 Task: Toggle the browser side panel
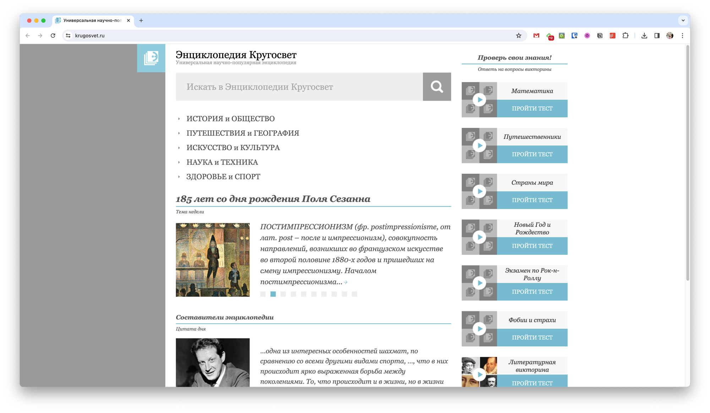point(657,35)
